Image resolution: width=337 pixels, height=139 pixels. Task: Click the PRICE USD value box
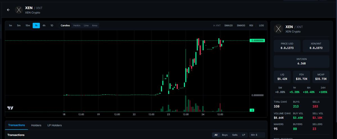point(287,46)
